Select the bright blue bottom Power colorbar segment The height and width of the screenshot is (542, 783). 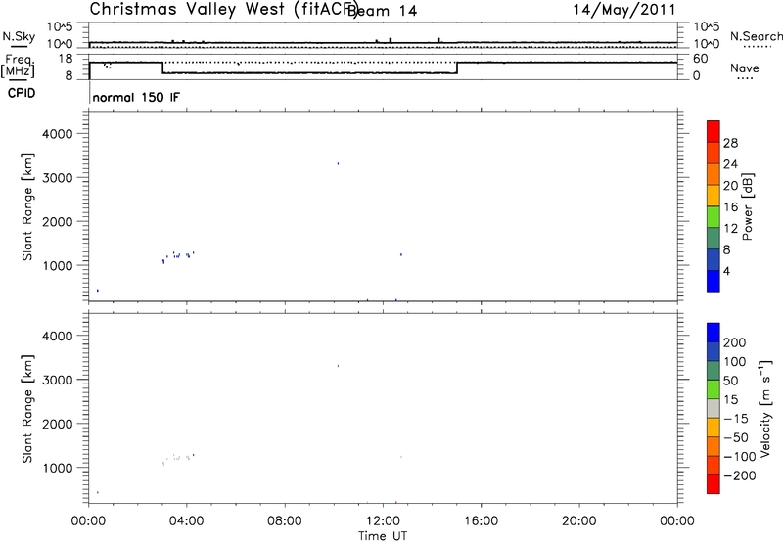[x=714, y=281]
